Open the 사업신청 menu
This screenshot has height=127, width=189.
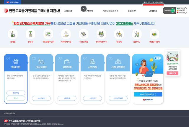pos(68,11)
